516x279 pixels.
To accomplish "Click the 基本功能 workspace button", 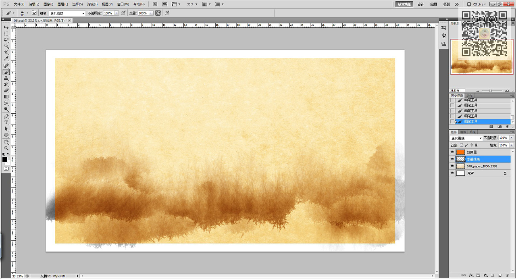I will 404,4.
